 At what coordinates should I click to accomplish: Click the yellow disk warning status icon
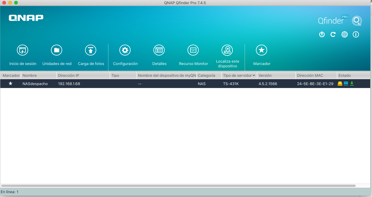tap(340, 84)
